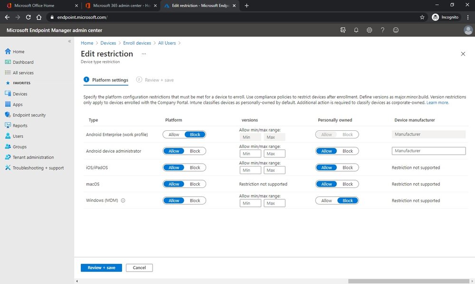Go back in the browser
This screenshot has width=475, height=284.
pyautogui.click(x=7, y=17)
